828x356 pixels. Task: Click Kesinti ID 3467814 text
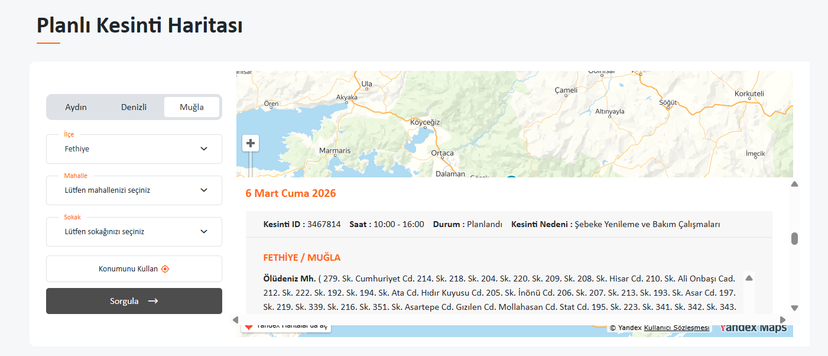[x=302, y=225]
